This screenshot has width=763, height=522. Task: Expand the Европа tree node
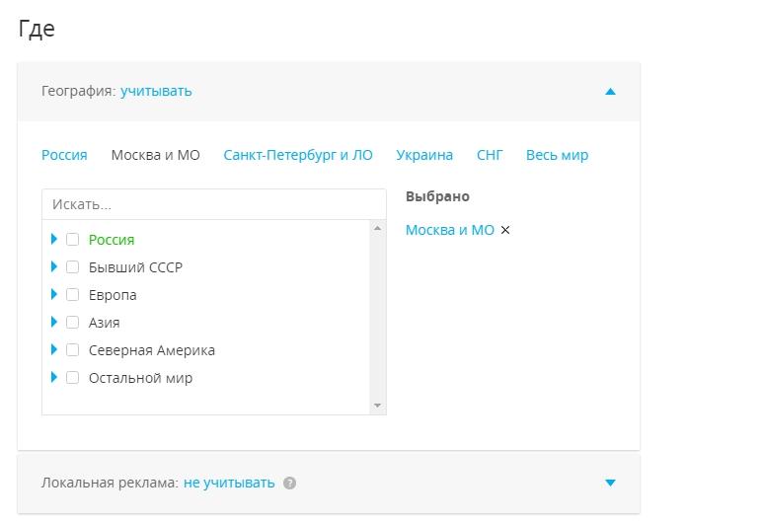pyautogui.click(x=54, y=294)
